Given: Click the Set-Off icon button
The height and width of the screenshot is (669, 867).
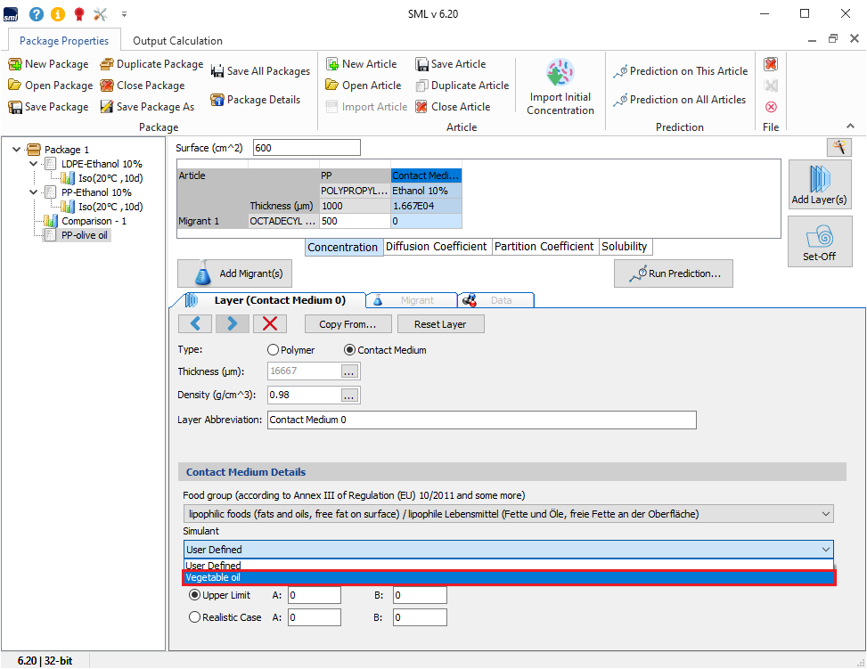Looking at the screenshot, I should [819, 241].
